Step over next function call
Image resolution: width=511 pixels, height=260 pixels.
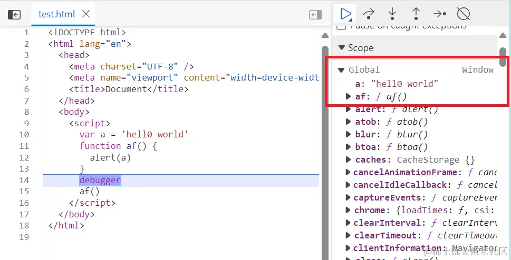point(369,14)
